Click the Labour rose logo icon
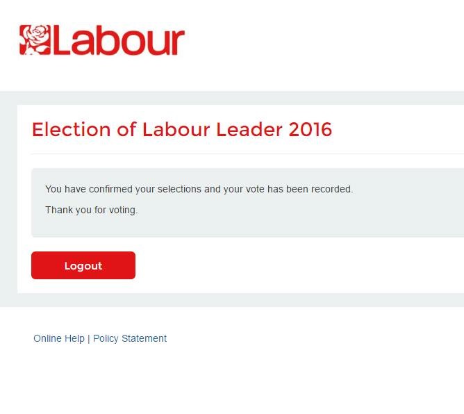Image resolution: width=464 pixels, height=414 pixels. pos(35,40)
